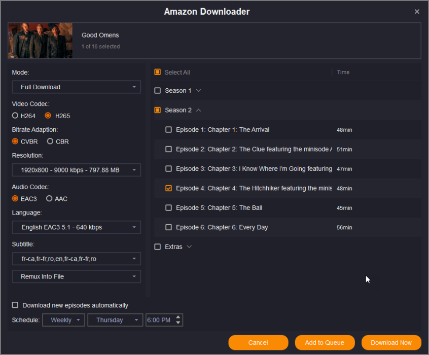Open the Subtitle languages dropdown

coord(77,259)
